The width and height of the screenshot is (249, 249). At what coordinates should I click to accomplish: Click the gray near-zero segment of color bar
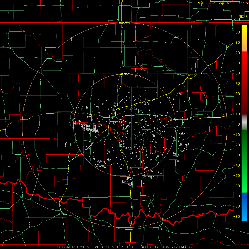[x=244, y=123]
